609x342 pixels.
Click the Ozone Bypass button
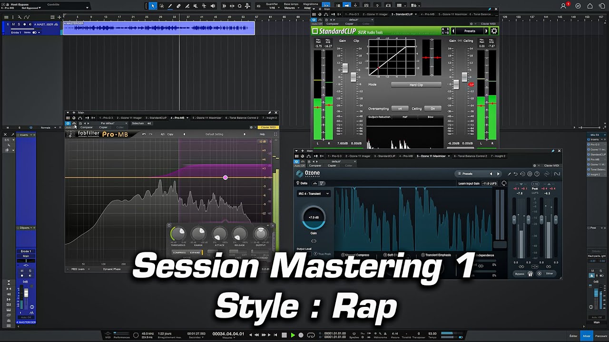pos(520,274)
